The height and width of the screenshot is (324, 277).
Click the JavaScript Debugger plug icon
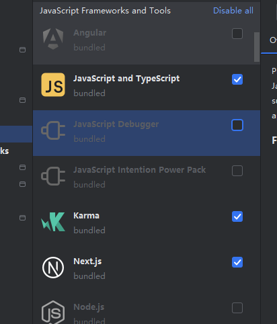point(53,130)
